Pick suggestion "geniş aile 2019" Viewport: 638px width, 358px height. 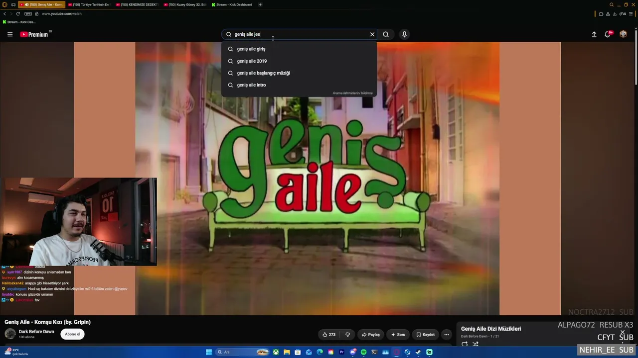(x=299, y=61)
